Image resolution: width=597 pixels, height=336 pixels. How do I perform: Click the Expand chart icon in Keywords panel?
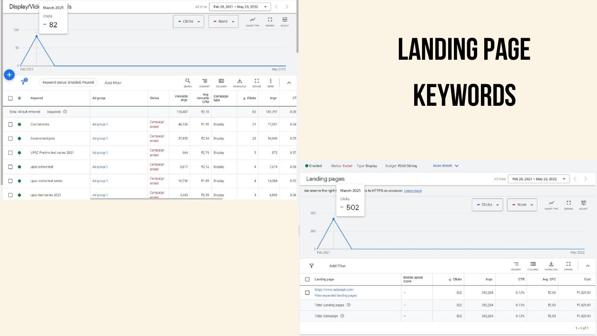pyautogui.click(x=270, y=22)
